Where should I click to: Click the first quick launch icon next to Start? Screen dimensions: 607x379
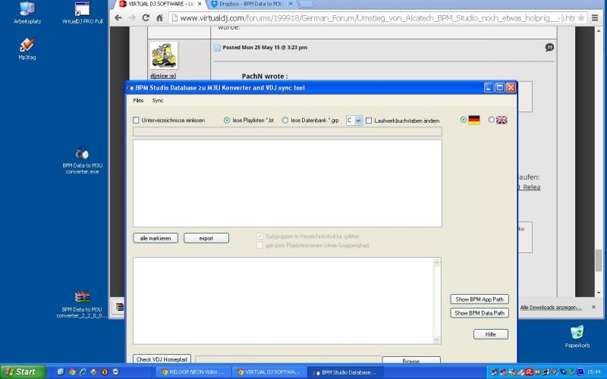coord(61,372)
